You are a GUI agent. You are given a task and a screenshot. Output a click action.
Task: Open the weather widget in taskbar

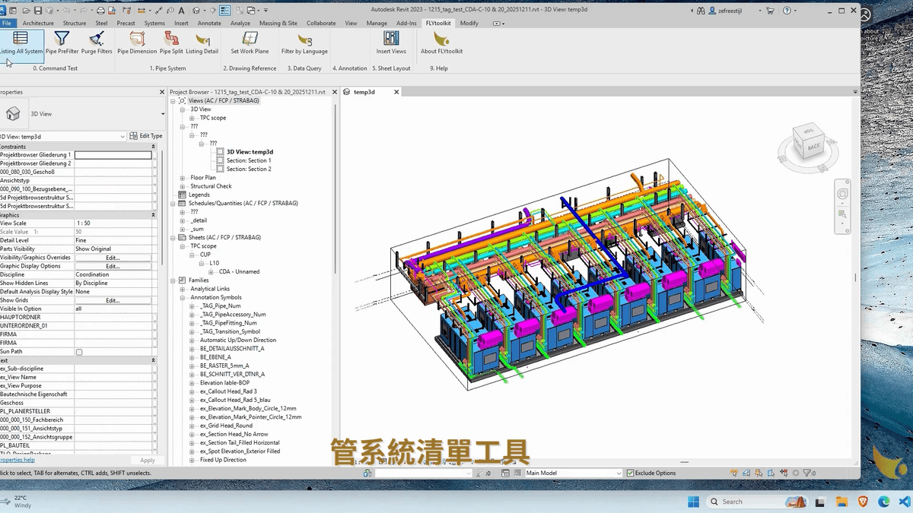(17, 502)
